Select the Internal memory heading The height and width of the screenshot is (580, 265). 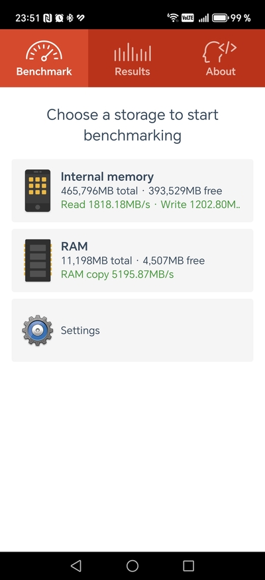point(107,177)
